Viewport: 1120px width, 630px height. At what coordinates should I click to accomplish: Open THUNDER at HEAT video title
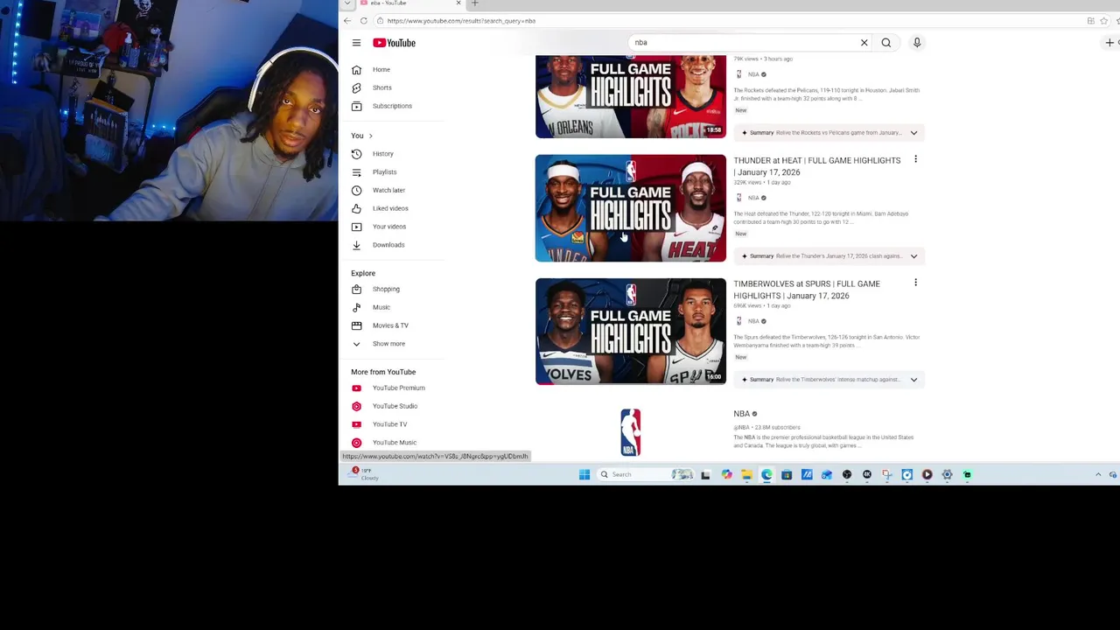tap(816, 166)
